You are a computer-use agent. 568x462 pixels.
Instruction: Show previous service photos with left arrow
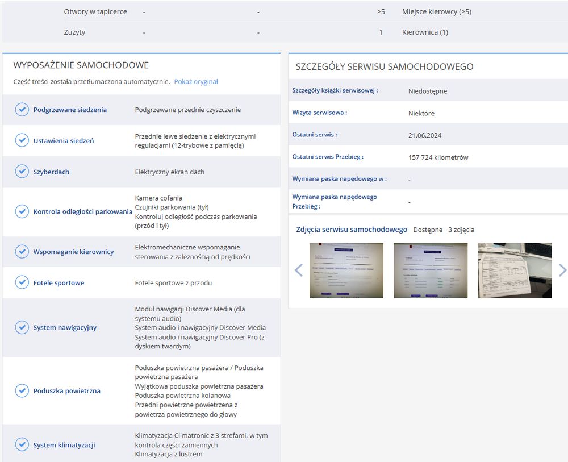point(299,270)
